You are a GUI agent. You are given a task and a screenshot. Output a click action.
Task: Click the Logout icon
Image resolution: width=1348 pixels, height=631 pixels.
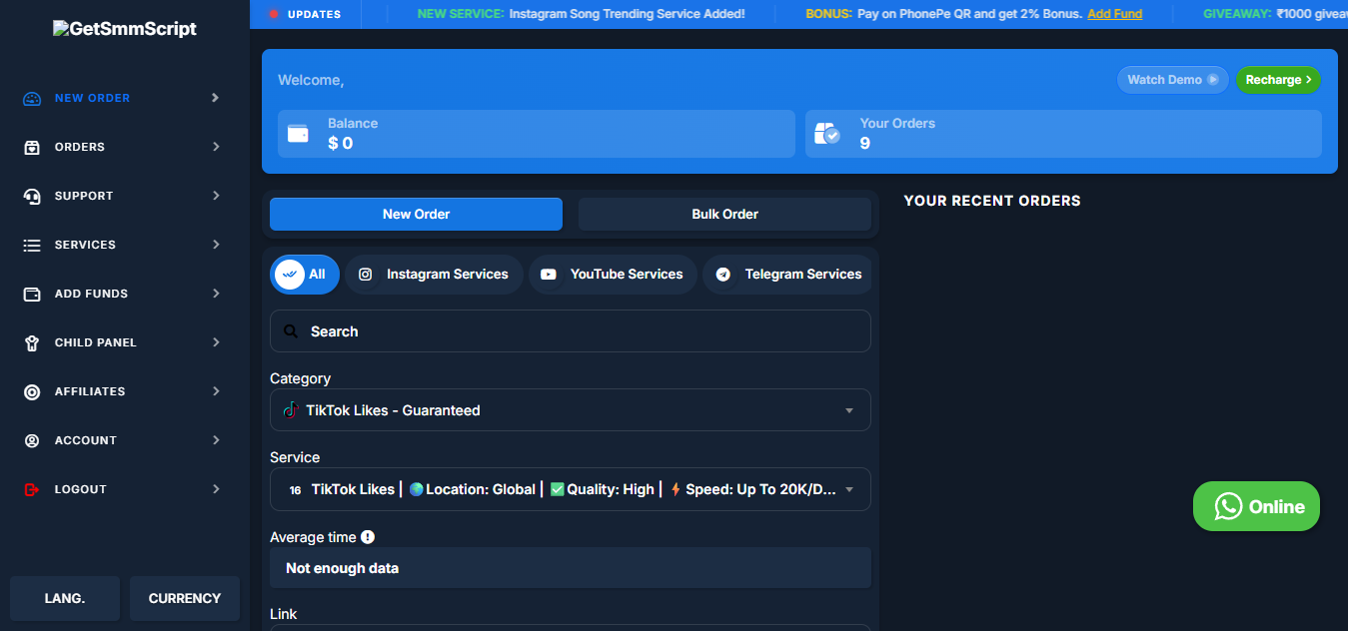click(x=30, y=489)
